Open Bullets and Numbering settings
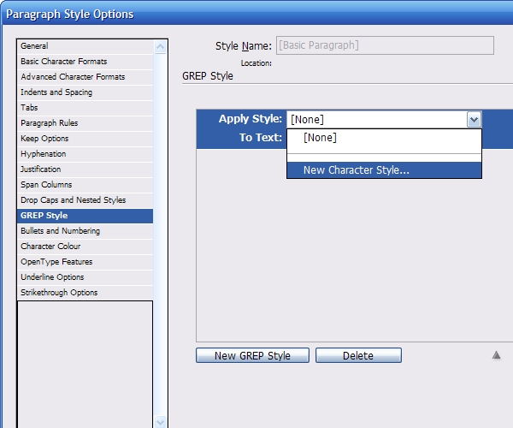The image size is (513, 428). tap(85, 231)
